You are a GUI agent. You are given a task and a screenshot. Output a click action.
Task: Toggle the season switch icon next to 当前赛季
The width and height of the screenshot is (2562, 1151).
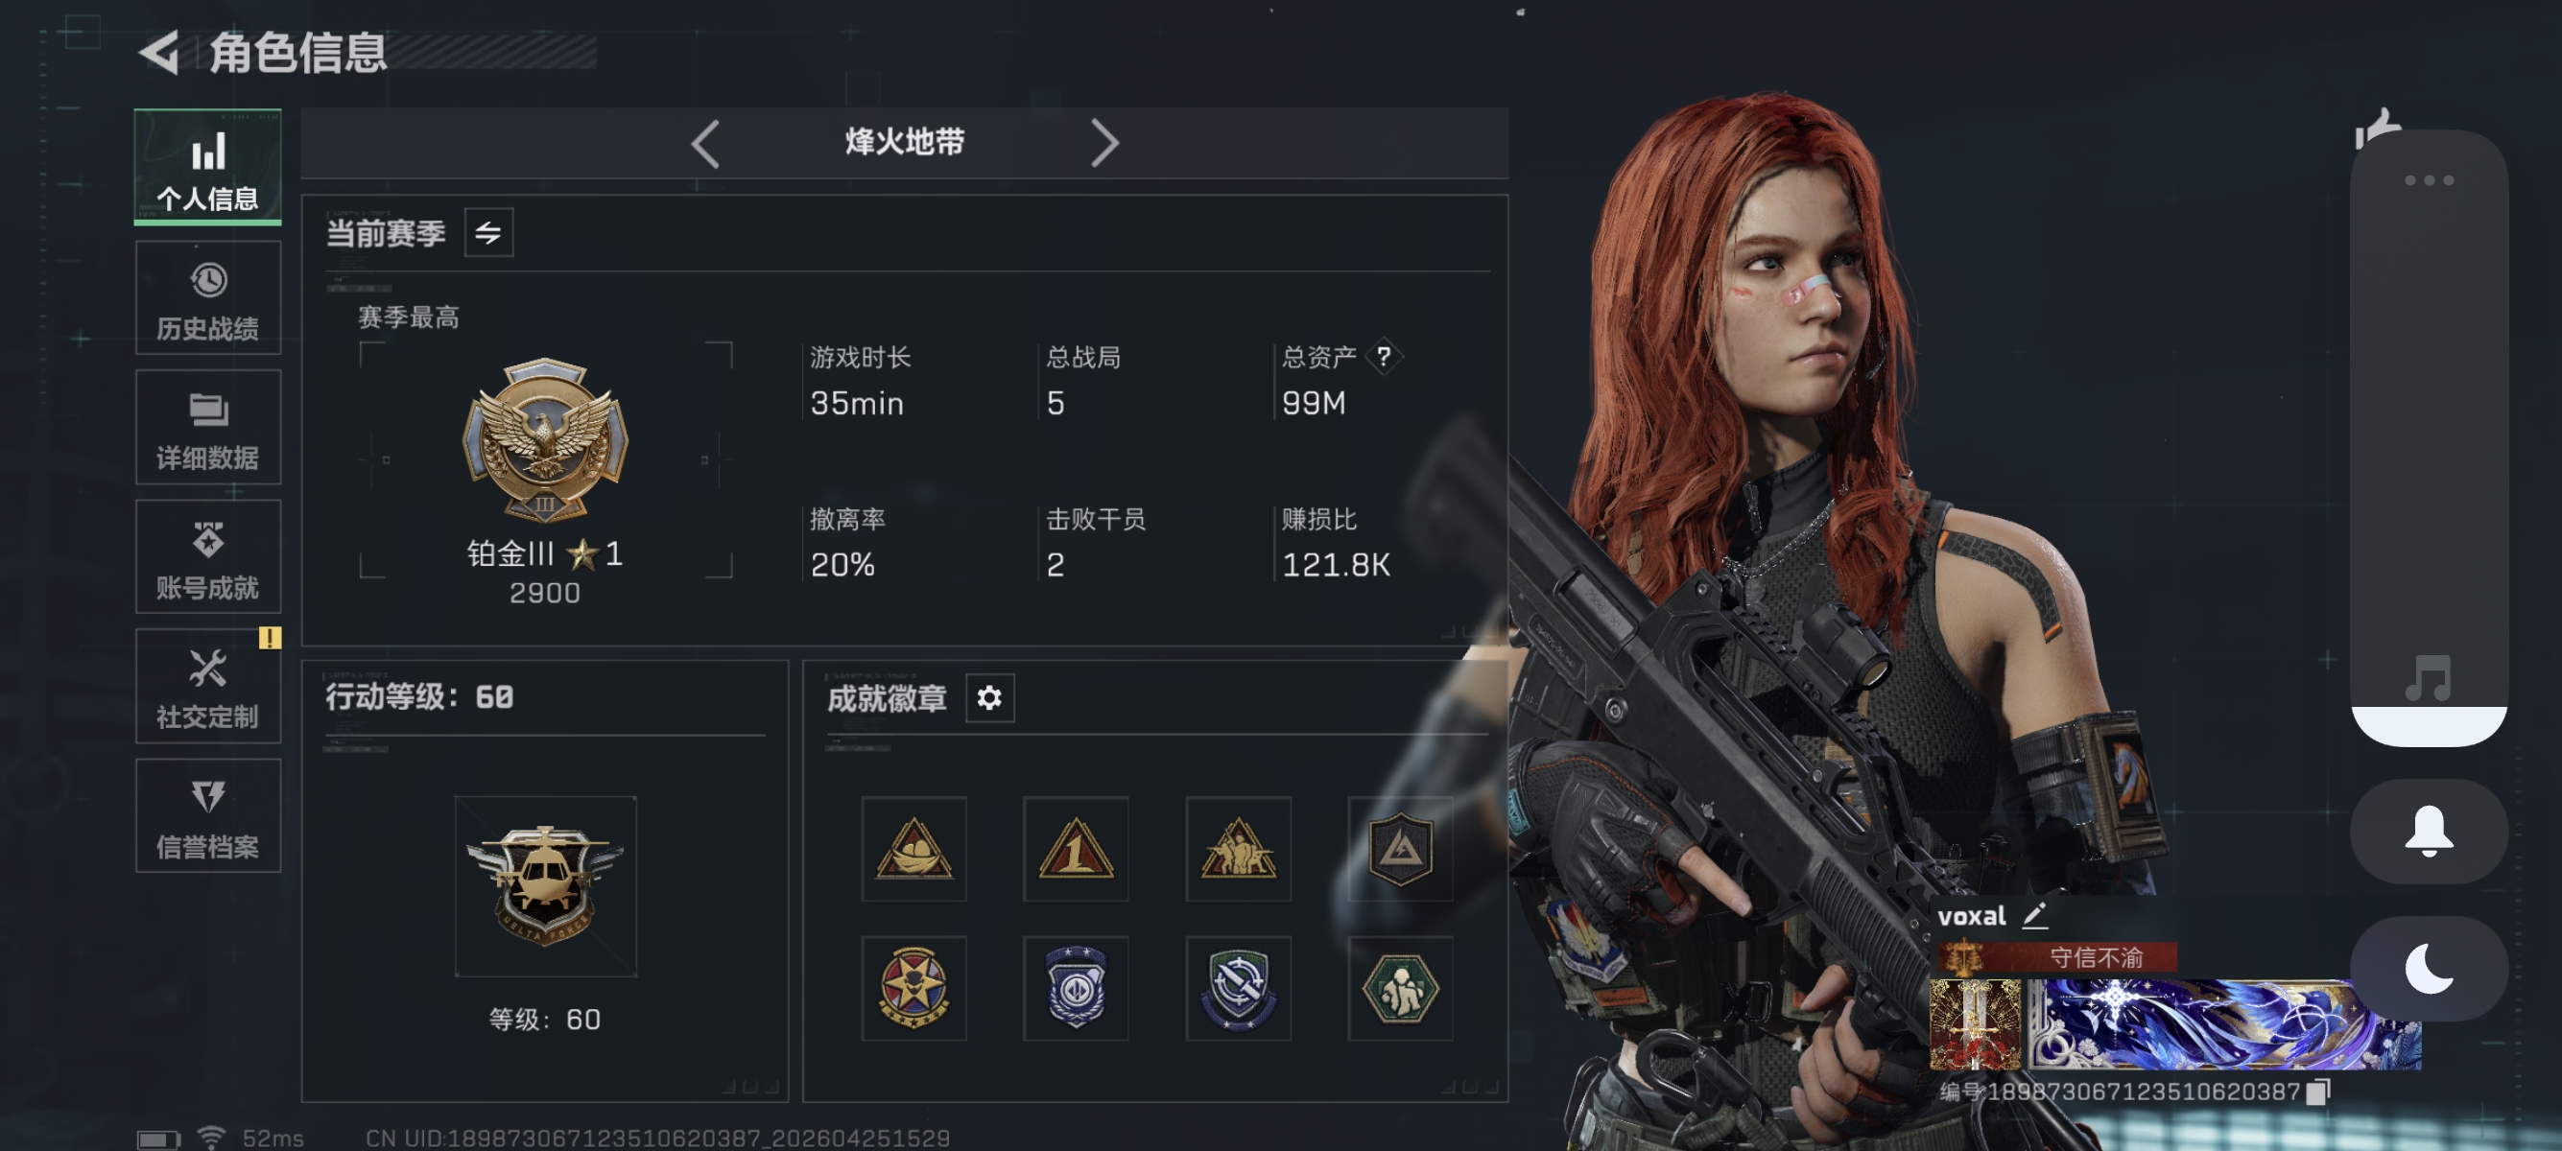488,232
